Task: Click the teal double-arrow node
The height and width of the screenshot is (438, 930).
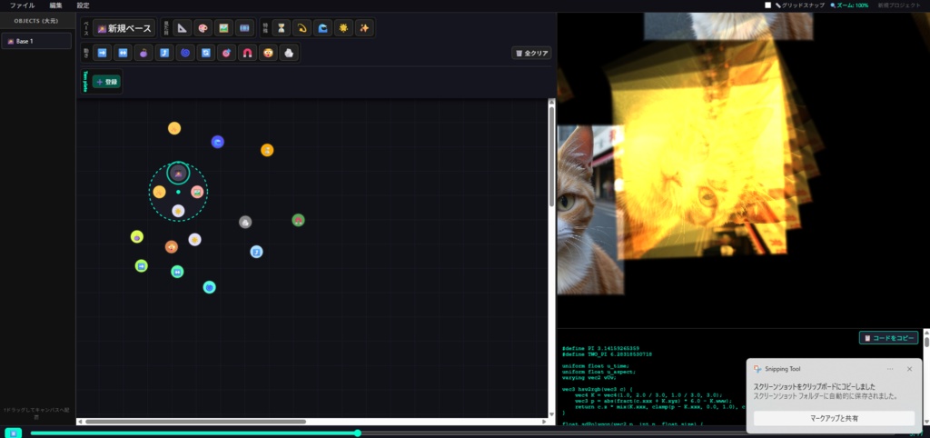Action: (x=177, y=271)
